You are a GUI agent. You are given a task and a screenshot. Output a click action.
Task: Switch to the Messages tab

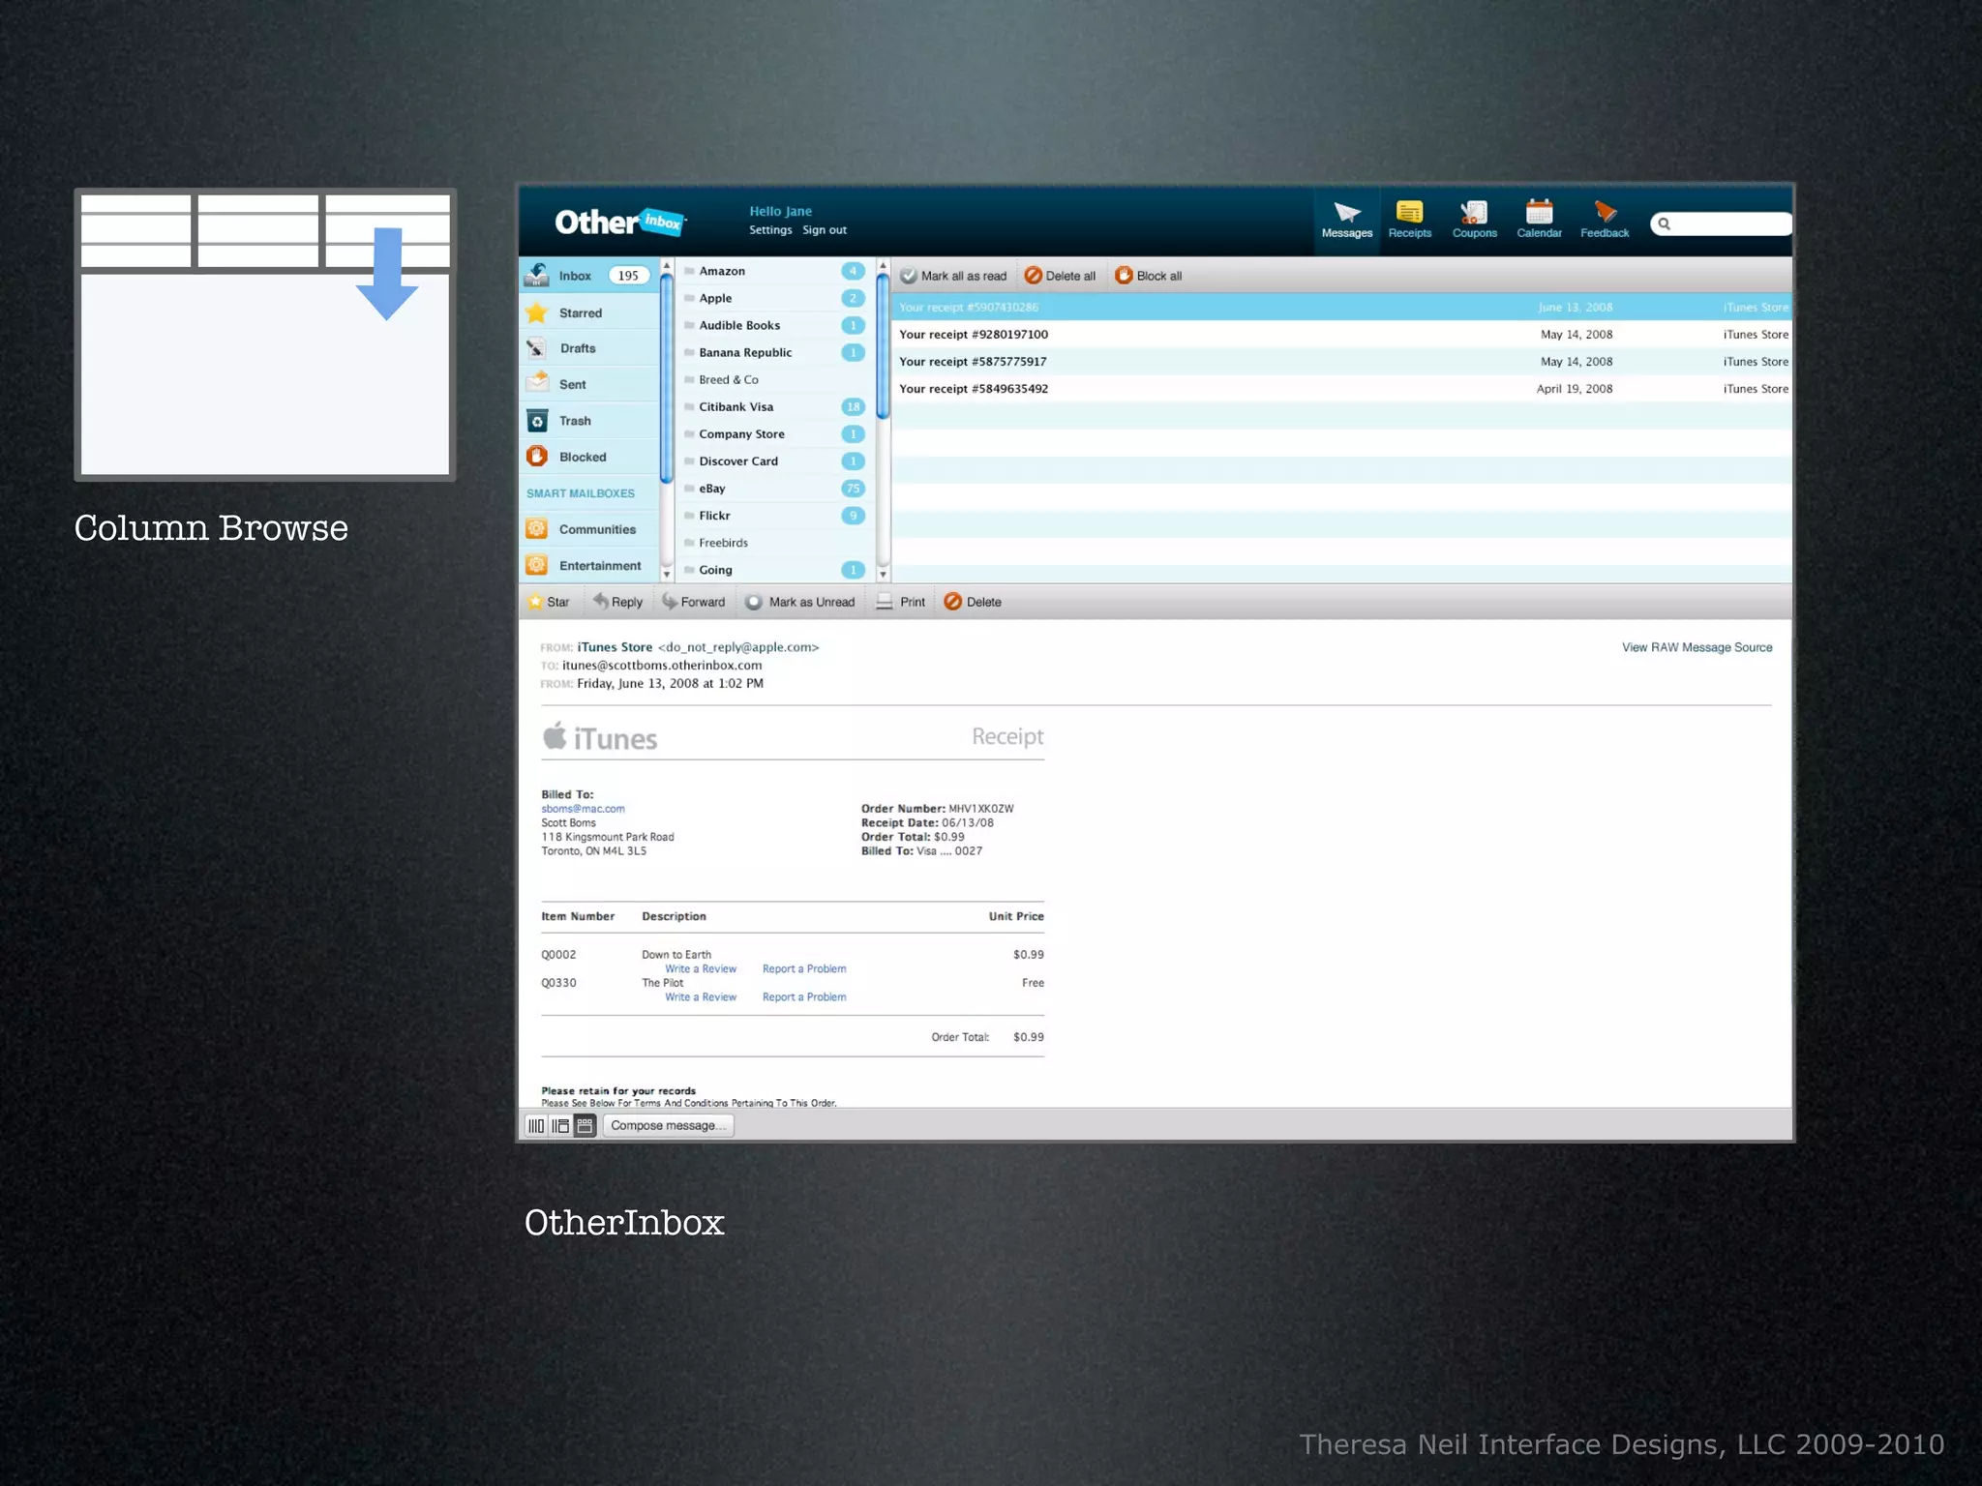coord(1346,220)
